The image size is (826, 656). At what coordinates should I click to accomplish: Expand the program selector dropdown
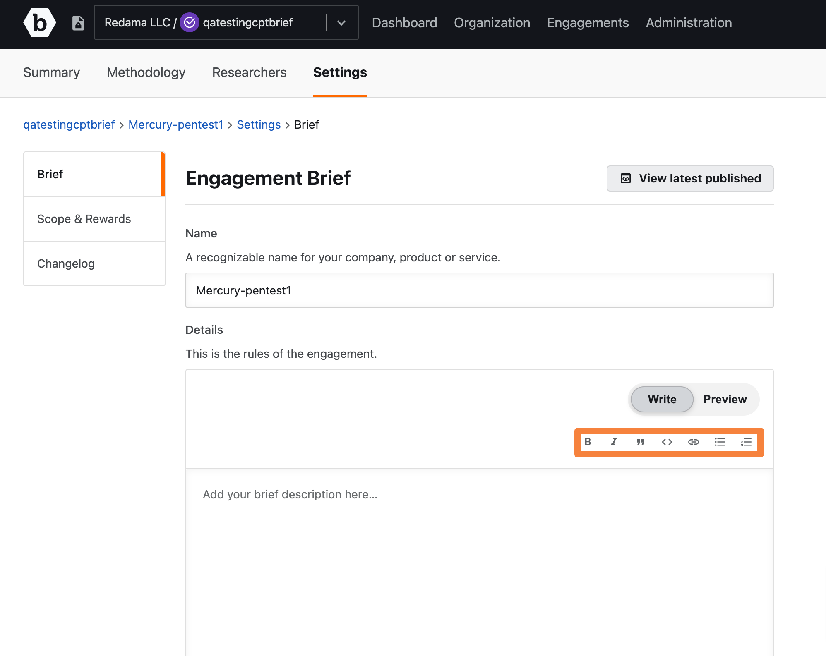coord(341,22)
